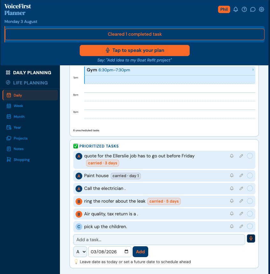The width and height of the screenshot is (270, 274).
Task: Click priority B badge on Air quality task
Action: [x=79, y=214]
